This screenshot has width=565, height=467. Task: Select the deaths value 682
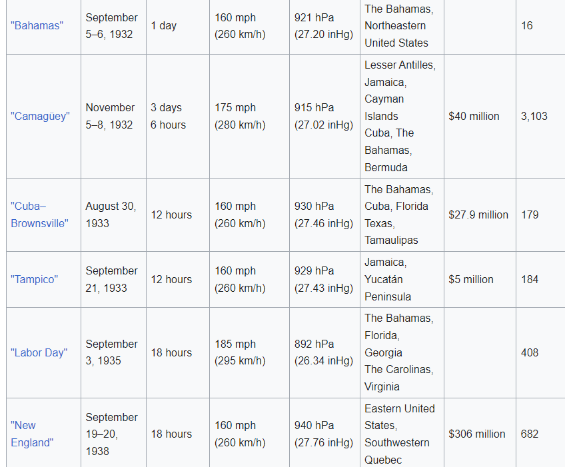pos(530,434)
